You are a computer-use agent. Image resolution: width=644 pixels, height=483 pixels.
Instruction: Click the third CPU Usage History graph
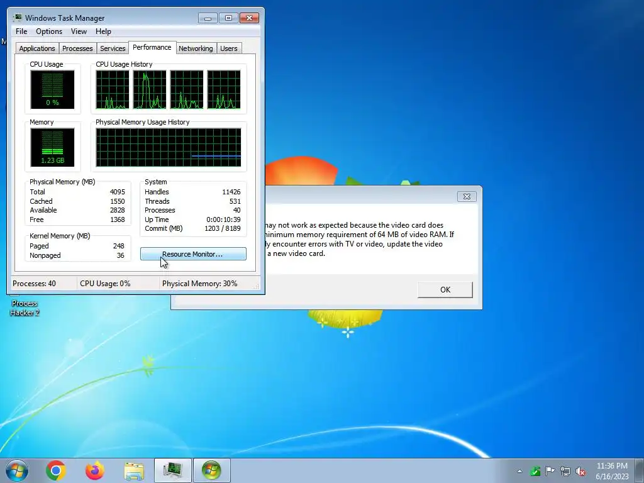tap(186, 89)
